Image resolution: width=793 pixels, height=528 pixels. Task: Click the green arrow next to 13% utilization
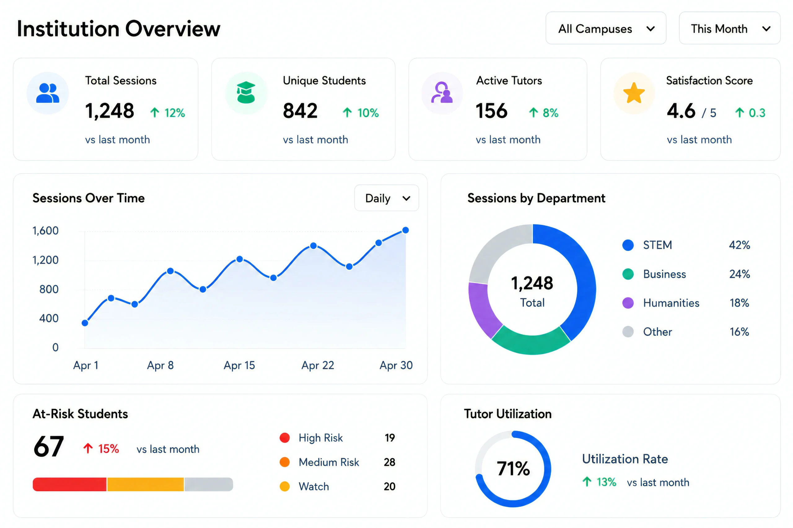(x=587, y=482)
